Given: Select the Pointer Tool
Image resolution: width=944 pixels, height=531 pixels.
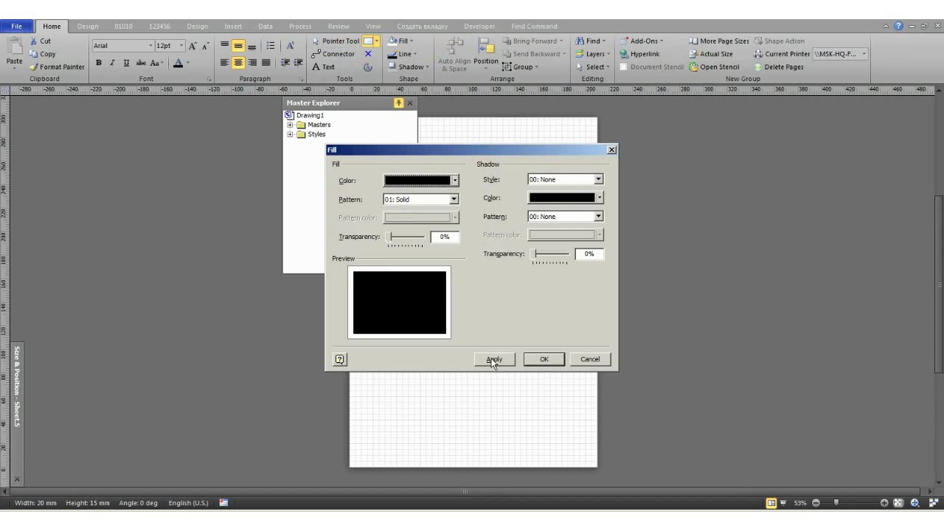Looking at the screenshot, I should coord(336,41).
